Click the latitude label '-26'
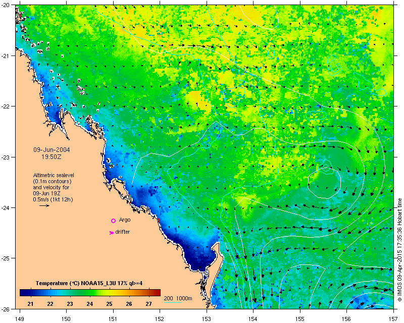Image resolution: width=404 pixels, height=323 pixels. [7, 309]
